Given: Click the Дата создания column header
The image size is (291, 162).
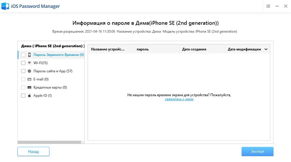Looking at the screenshot, I should click(202, 49).
